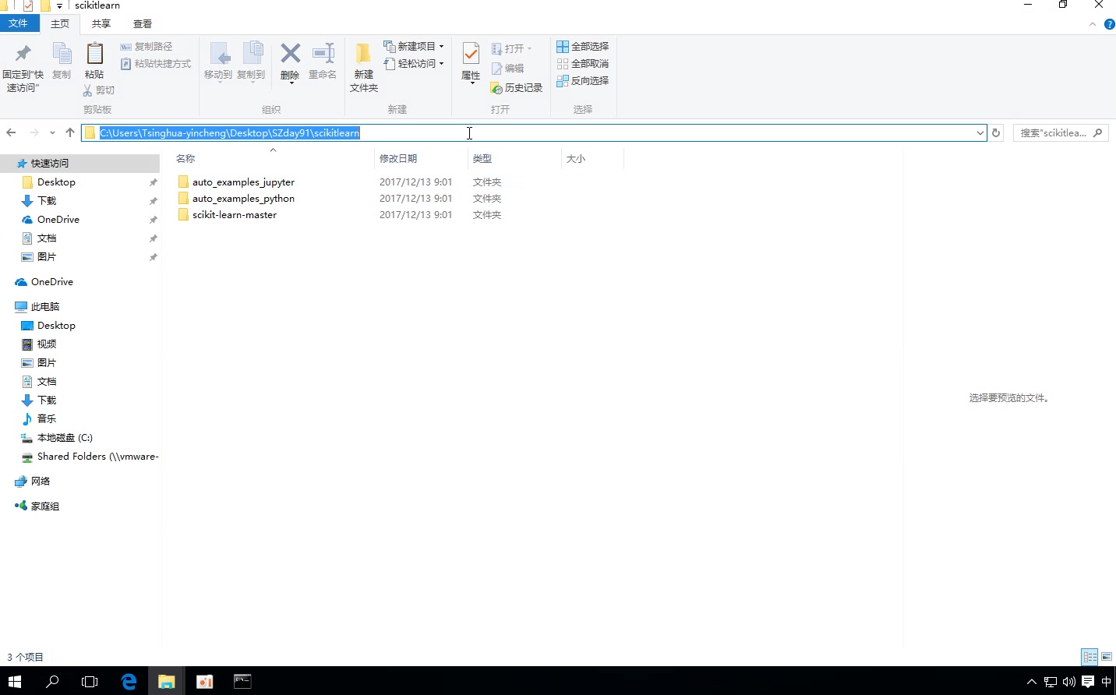Open the blue Help question mark

1110,24
